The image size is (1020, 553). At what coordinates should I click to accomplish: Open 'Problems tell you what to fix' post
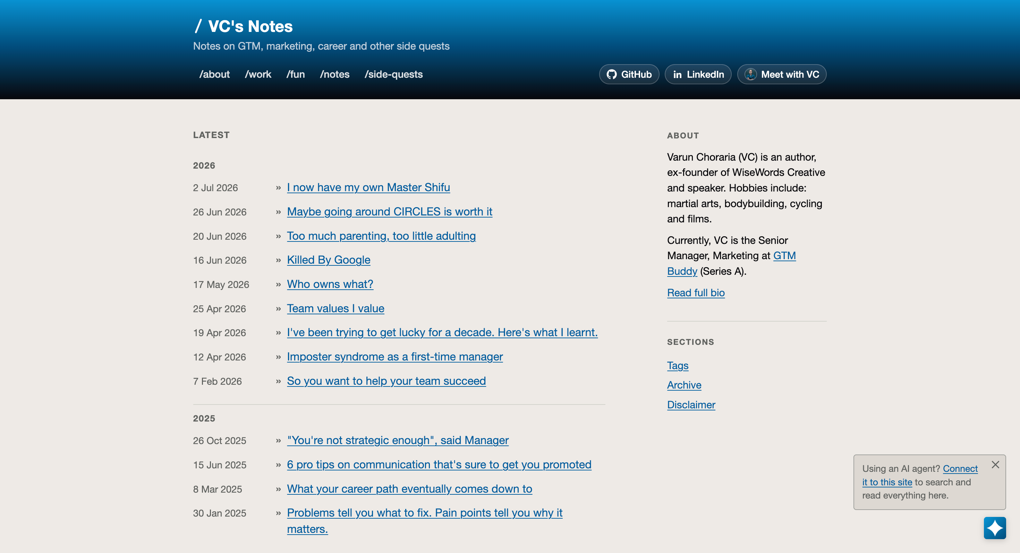click(424, 520)
